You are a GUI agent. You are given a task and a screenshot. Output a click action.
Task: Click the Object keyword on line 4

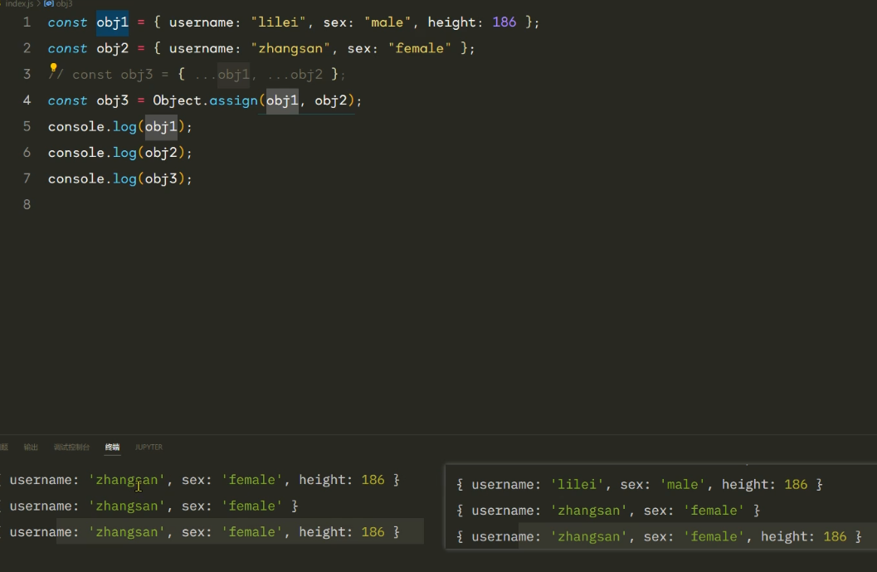click(x=177, y=100)
